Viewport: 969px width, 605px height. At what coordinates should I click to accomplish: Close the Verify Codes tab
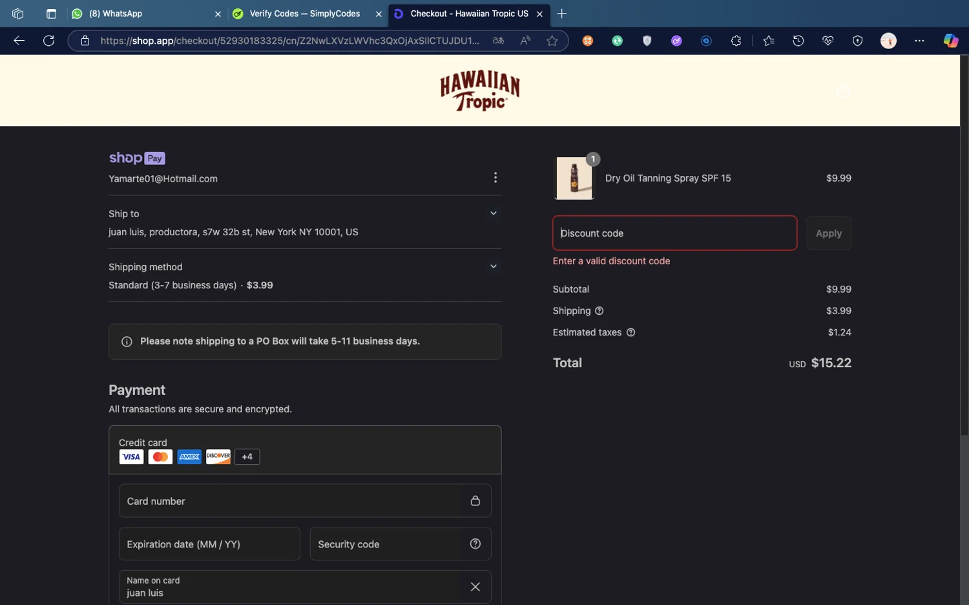(379, 14)
